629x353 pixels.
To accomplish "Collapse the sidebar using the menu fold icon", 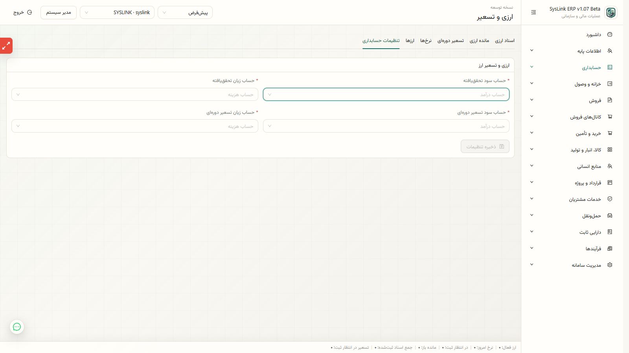I will (x=533, y=13).
